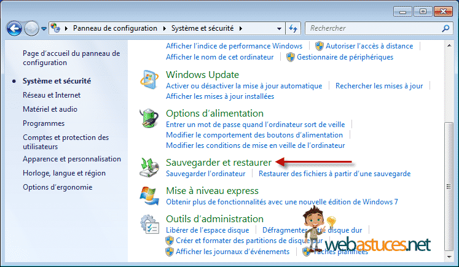The width and height of the screenshot is (459, 267).
Task: Click Activer ou désactiver la mise à jour automatique
Action: point(244,86)
